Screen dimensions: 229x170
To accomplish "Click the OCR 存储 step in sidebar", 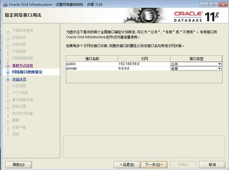I will pos(20,92).
